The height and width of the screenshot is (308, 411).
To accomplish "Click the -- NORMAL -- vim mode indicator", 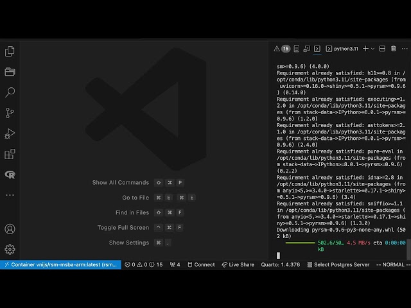I will point(393,264).
